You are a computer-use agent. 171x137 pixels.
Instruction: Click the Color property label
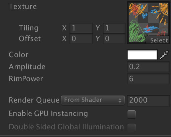[19, 55]
